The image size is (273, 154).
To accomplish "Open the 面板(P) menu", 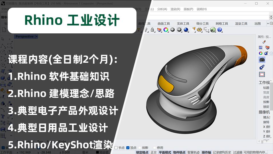I will point(188,9).
